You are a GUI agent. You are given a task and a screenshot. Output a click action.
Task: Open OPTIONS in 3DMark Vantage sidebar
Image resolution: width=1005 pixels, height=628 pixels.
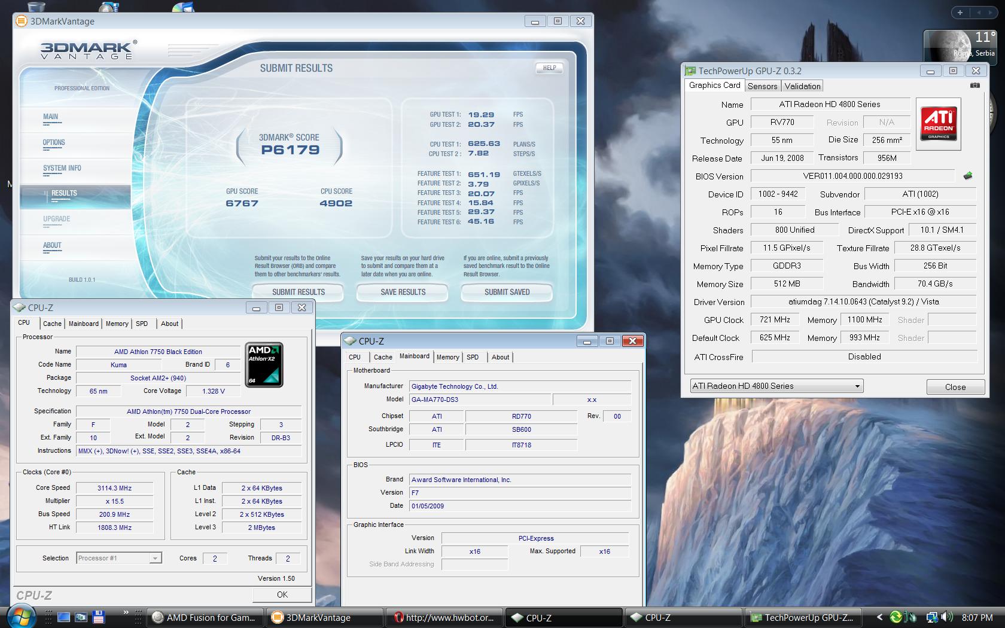(x=54, y=144)
